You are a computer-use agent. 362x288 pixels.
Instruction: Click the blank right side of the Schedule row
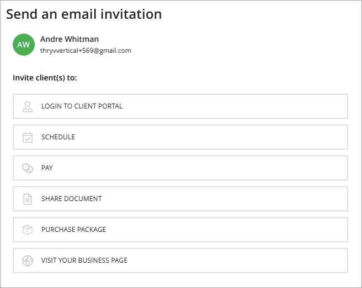(x=309, y=137)
